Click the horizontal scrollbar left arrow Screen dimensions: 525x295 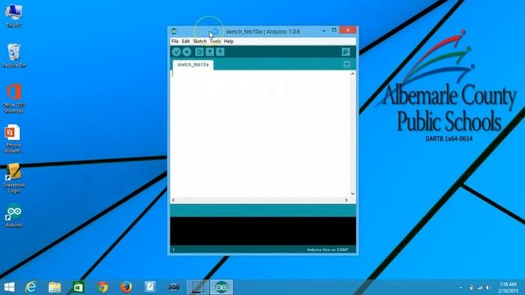tap(173, 200)
